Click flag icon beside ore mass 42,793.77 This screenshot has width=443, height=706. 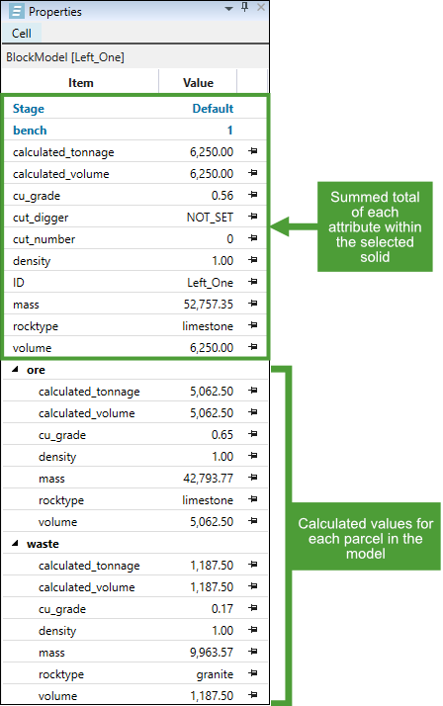coord(253,478)
